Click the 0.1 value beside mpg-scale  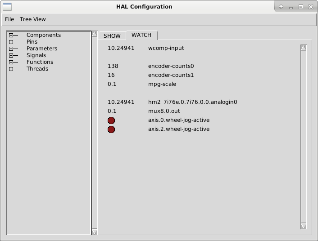112,84
